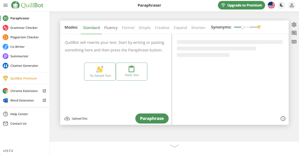Click the QuillBot robot logo

click(15, 5)
